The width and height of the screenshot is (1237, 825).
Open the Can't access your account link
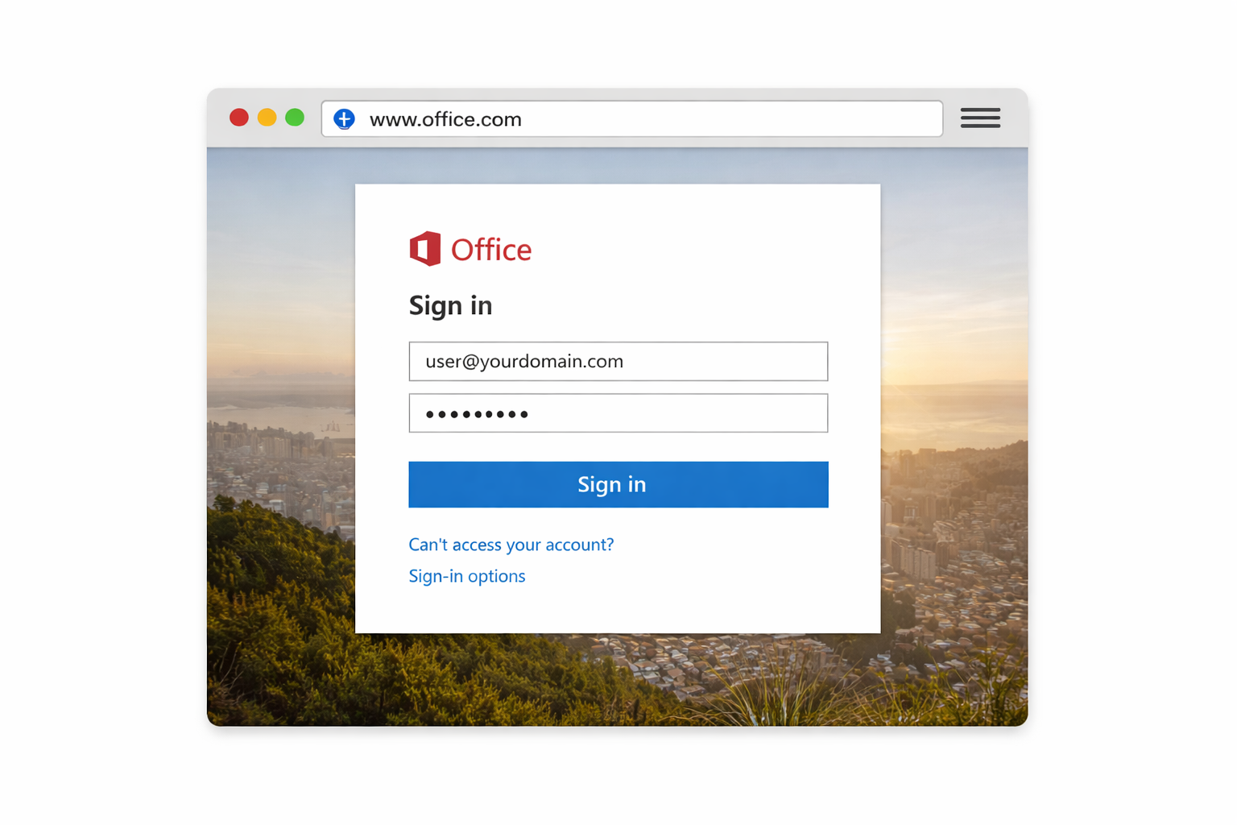tap(511, 545)
